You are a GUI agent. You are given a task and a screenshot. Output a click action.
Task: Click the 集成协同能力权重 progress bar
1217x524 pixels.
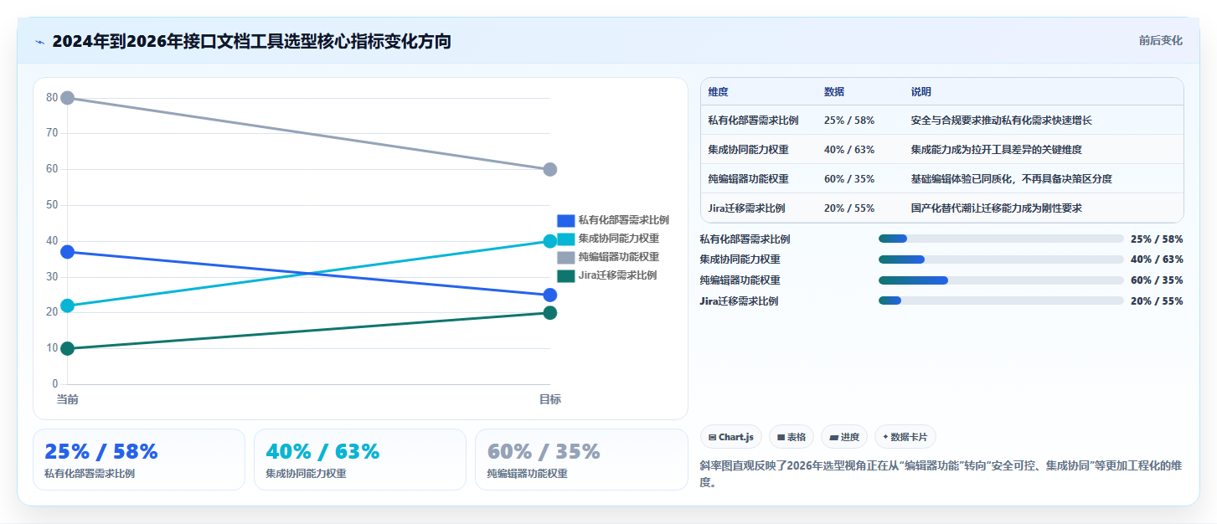[1001, 259]
